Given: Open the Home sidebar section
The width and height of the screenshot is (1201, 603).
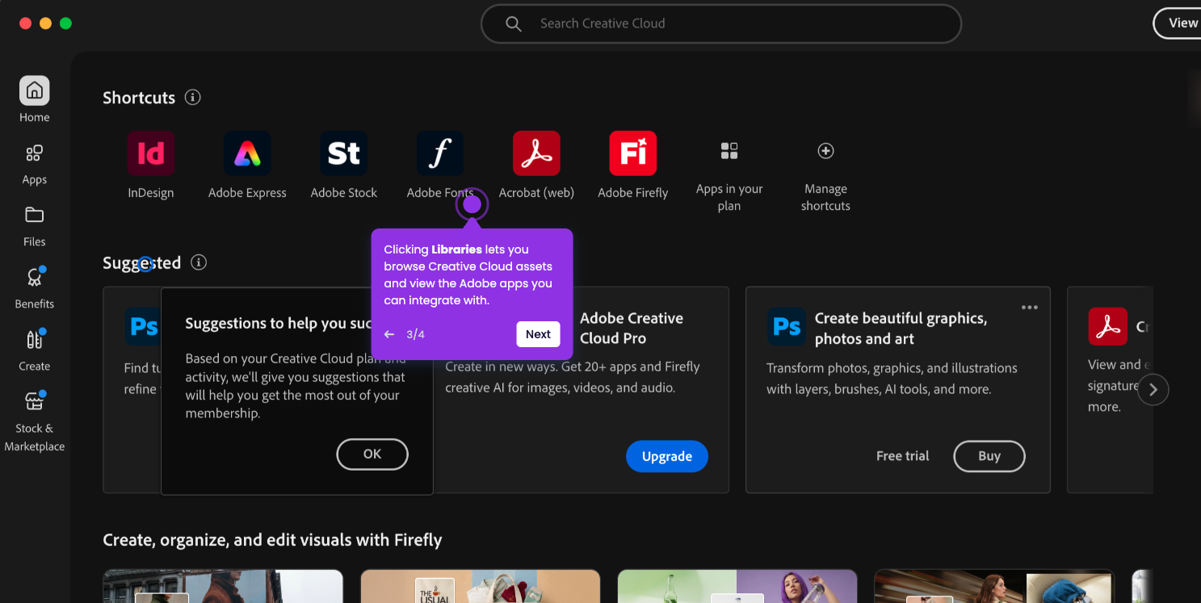Looking at the screenshot, I should 34,99.
